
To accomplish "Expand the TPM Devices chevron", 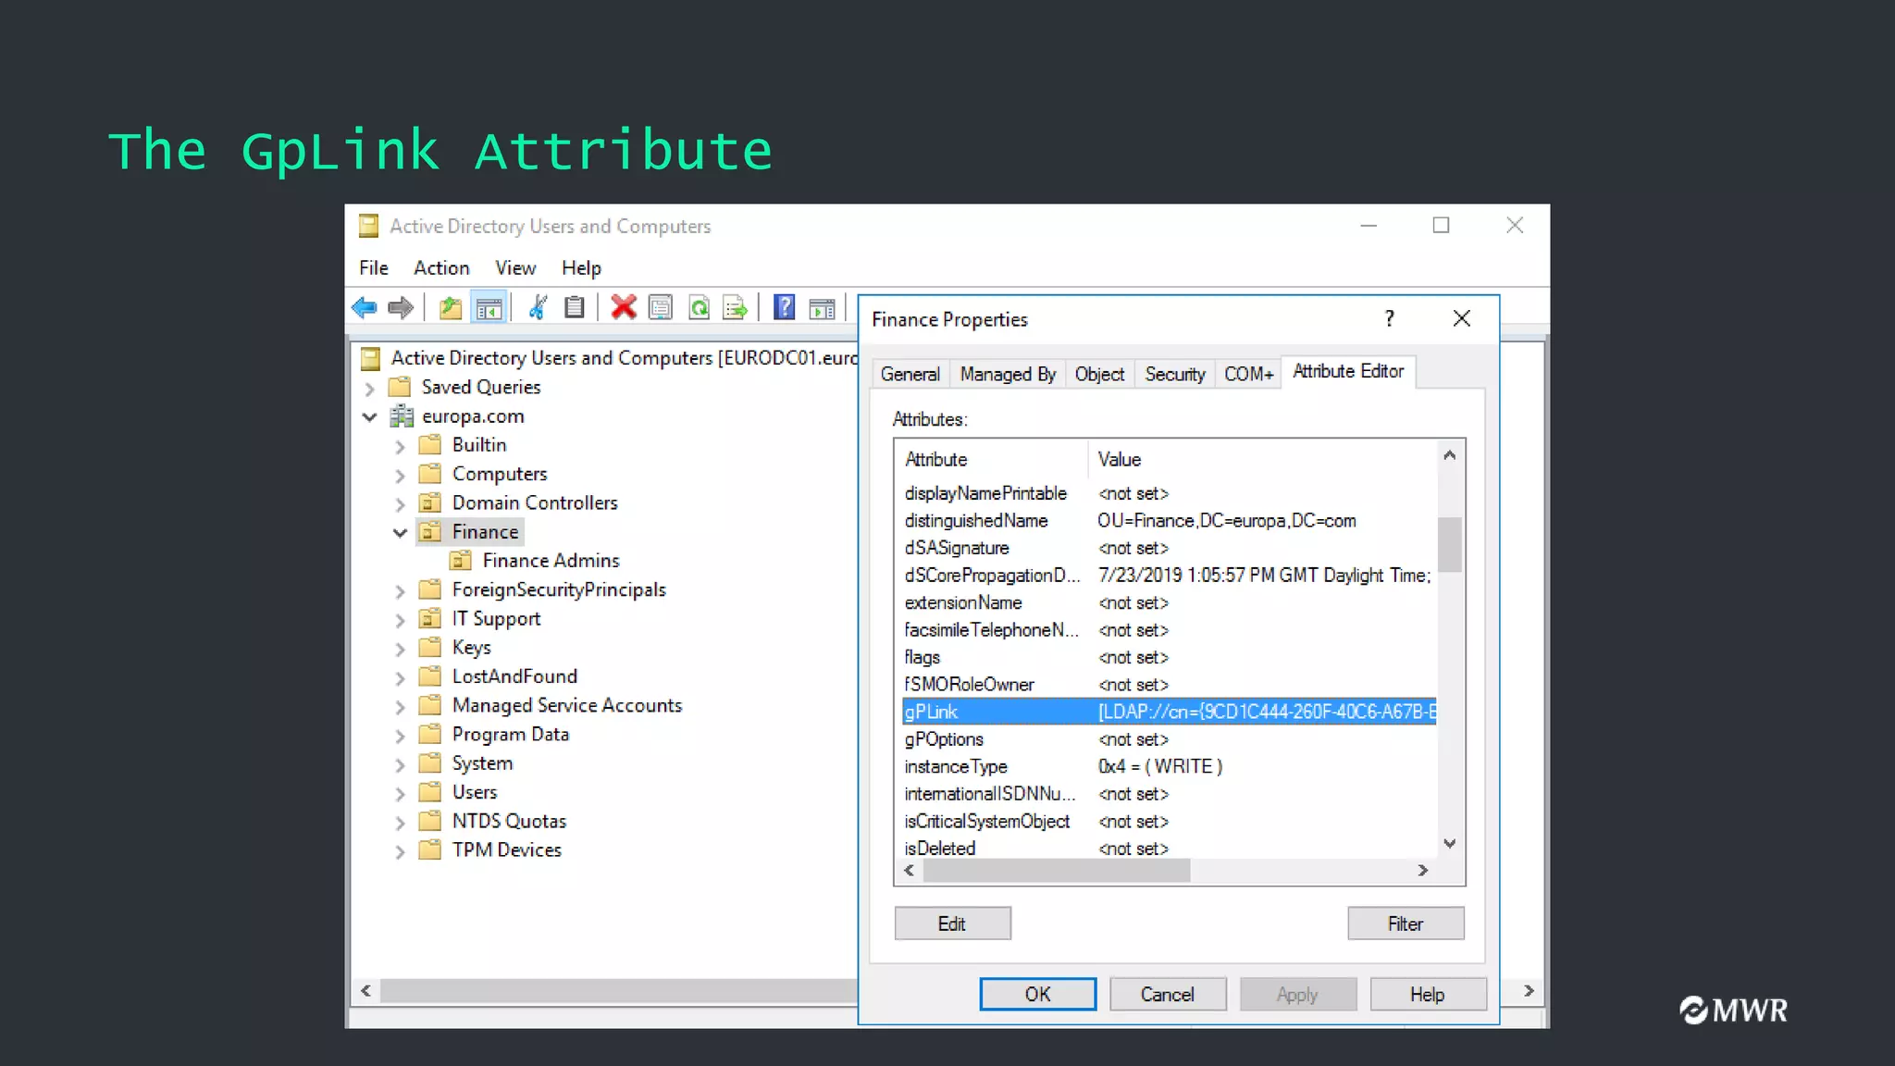I will coord(400,851).
